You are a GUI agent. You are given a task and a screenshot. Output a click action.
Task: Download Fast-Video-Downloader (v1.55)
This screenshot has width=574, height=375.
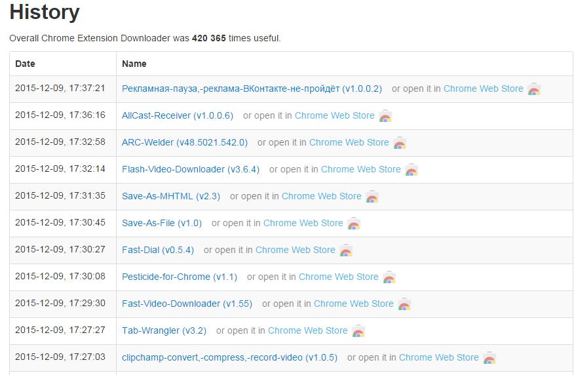click(187, 304)
